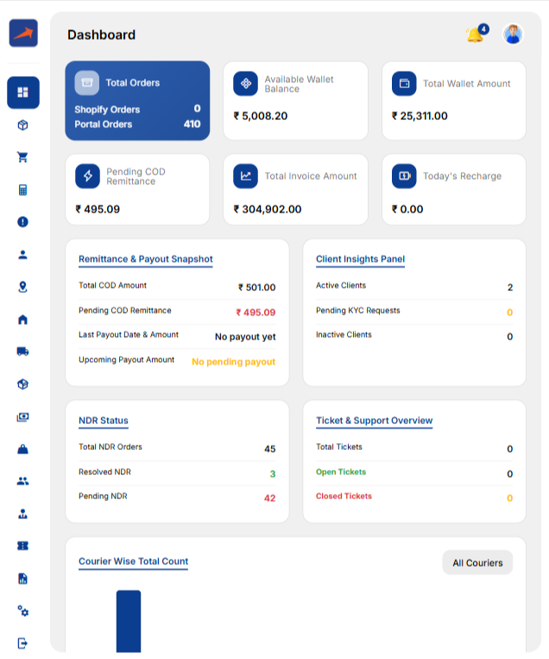
Task: Click the NDR Status heading
Action: tap(104, 421)
